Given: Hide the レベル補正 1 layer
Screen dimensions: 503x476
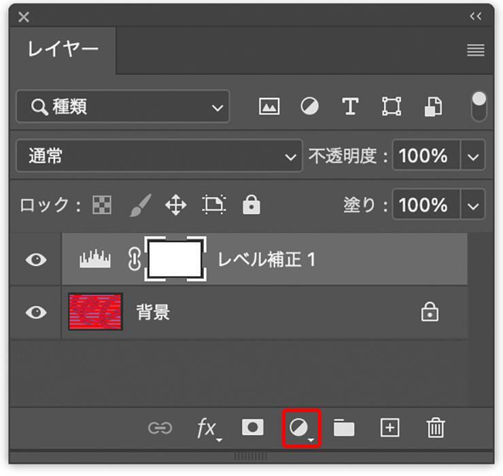Looking at the screenshot, I should 36,259.
